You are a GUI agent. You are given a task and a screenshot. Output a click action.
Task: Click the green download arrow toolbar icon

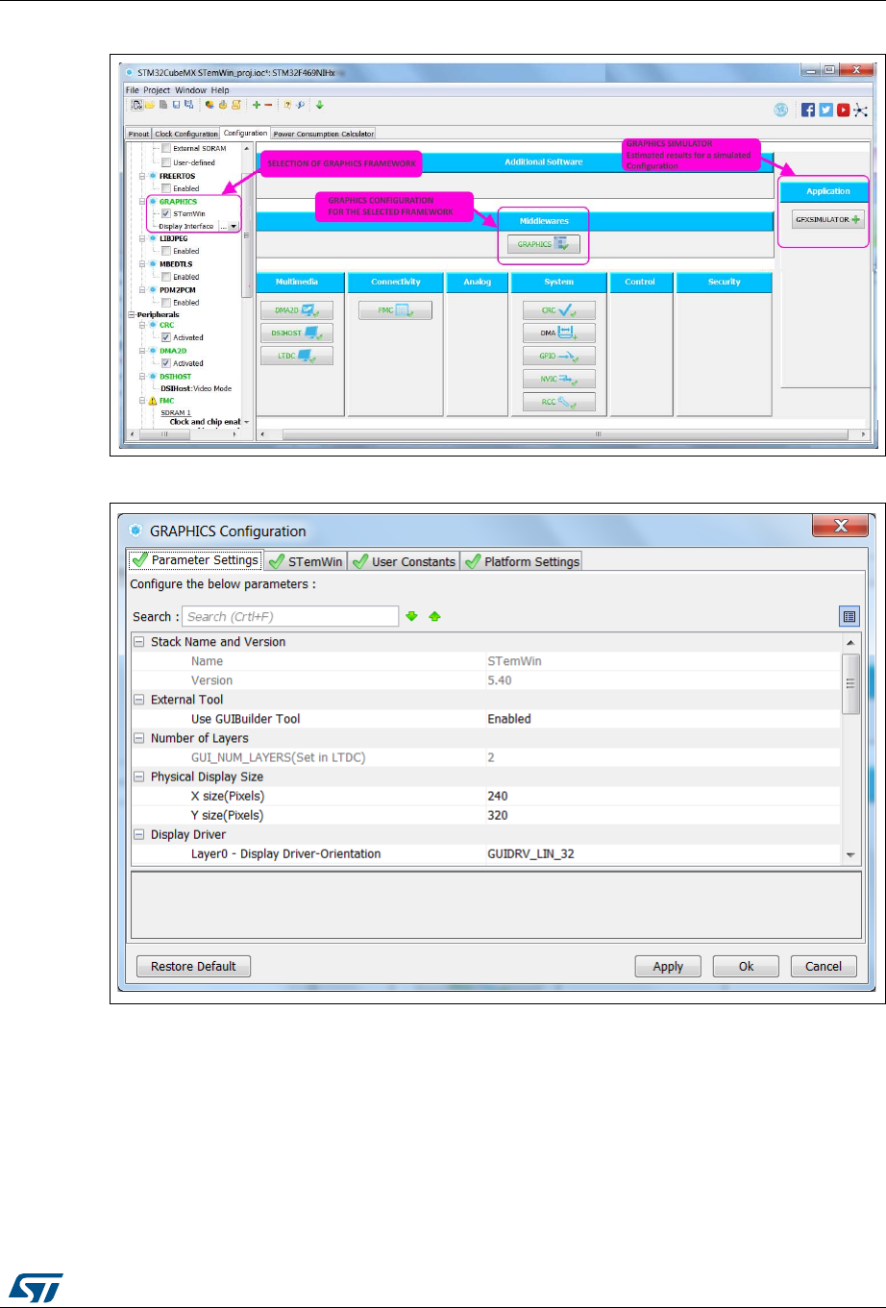[320, 105]
